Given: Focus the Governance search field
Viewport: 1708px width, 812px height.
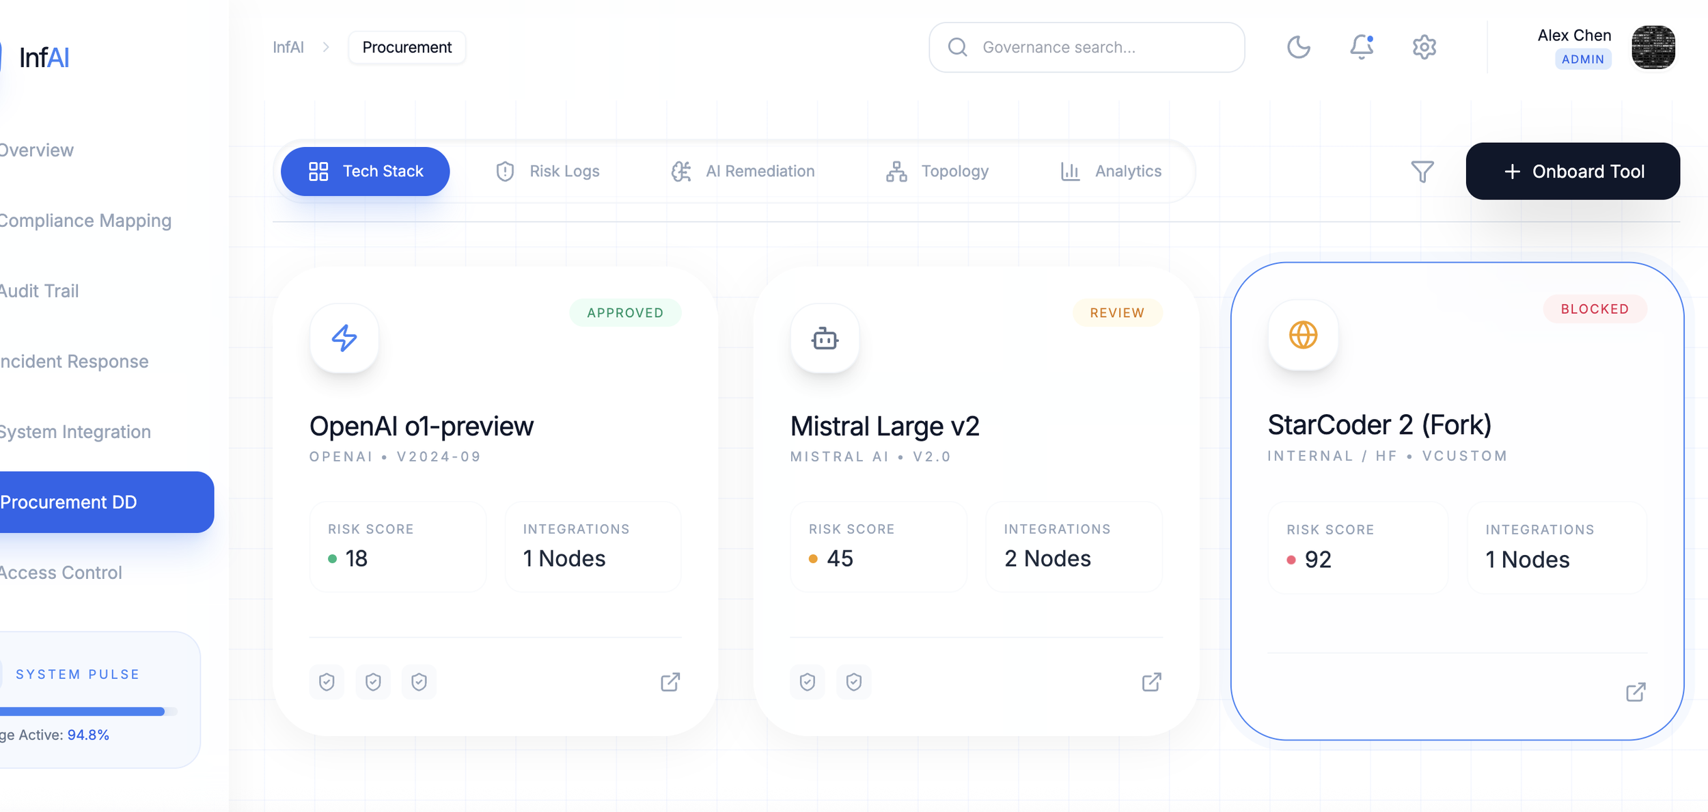Looking at the screenshot, I should [x=1086, y=47].
